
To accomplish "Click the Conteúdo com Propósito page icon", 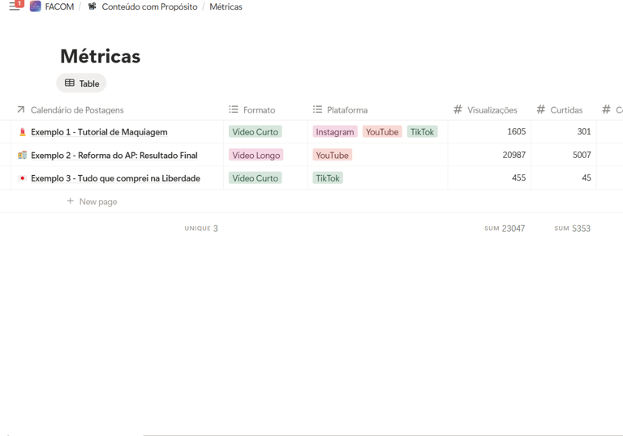I will [x=92, y=6].
